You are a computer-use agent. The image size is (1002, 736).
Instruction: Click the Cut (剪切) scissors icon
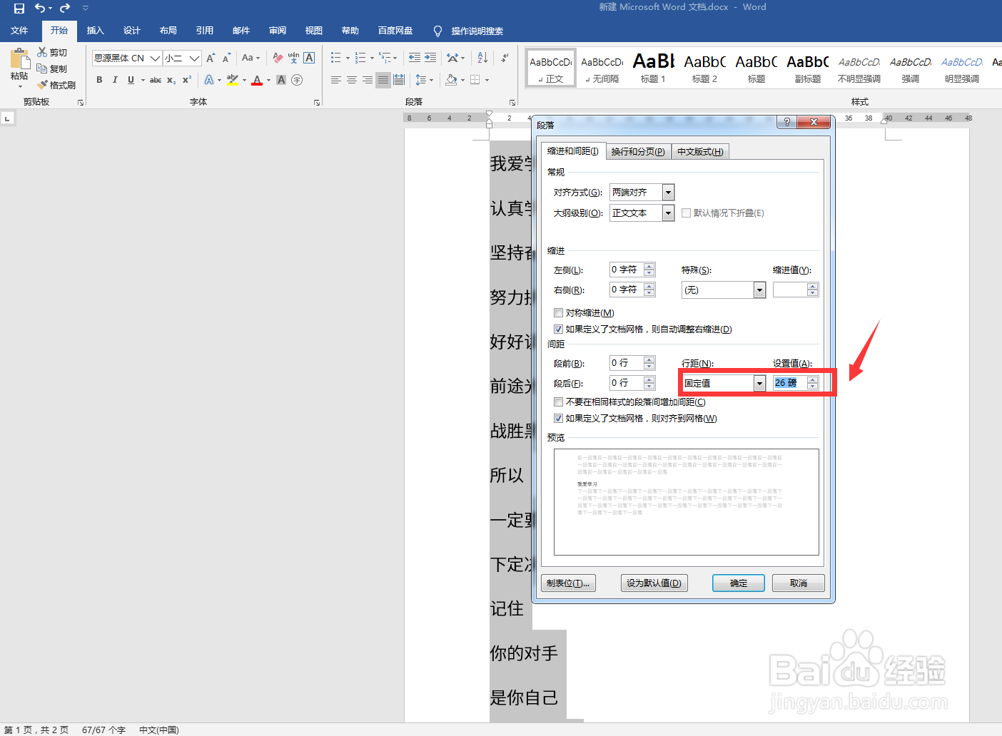tap(43, 52)
